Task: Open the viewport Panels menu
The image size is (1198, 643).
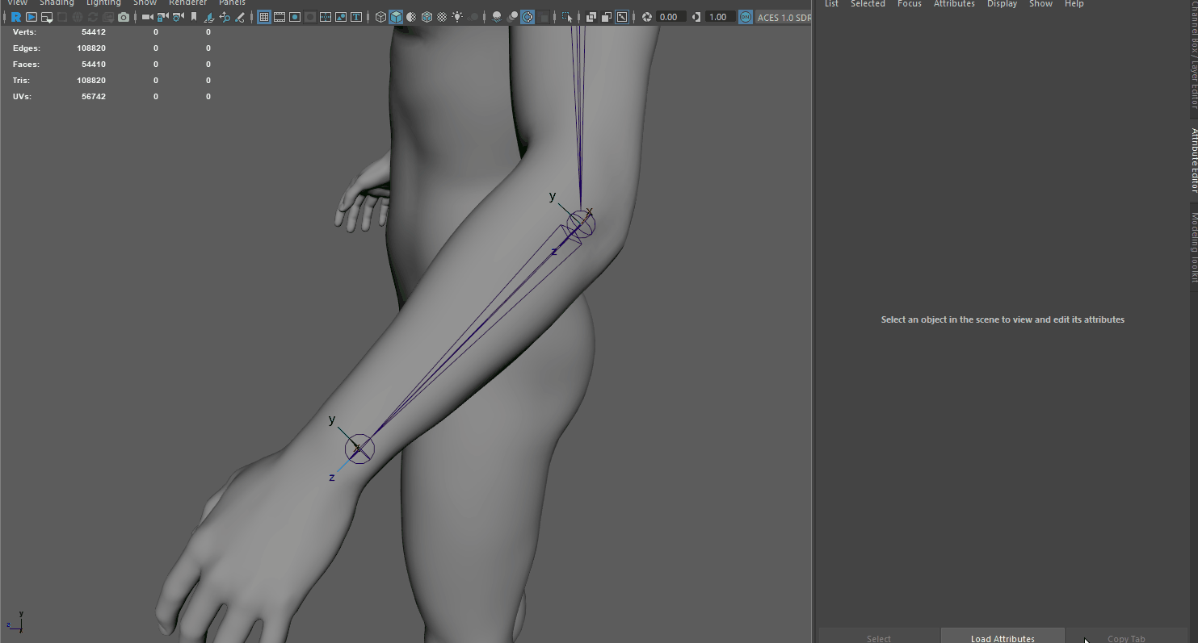Action: click(x=232, y=3)
